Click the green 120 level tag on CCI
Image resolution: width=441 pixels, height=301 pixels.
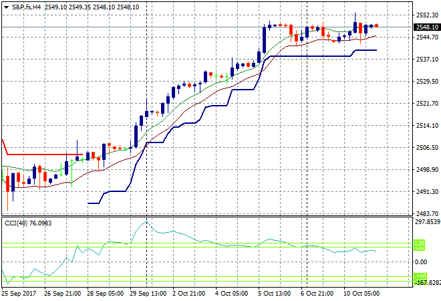point(419,244)
